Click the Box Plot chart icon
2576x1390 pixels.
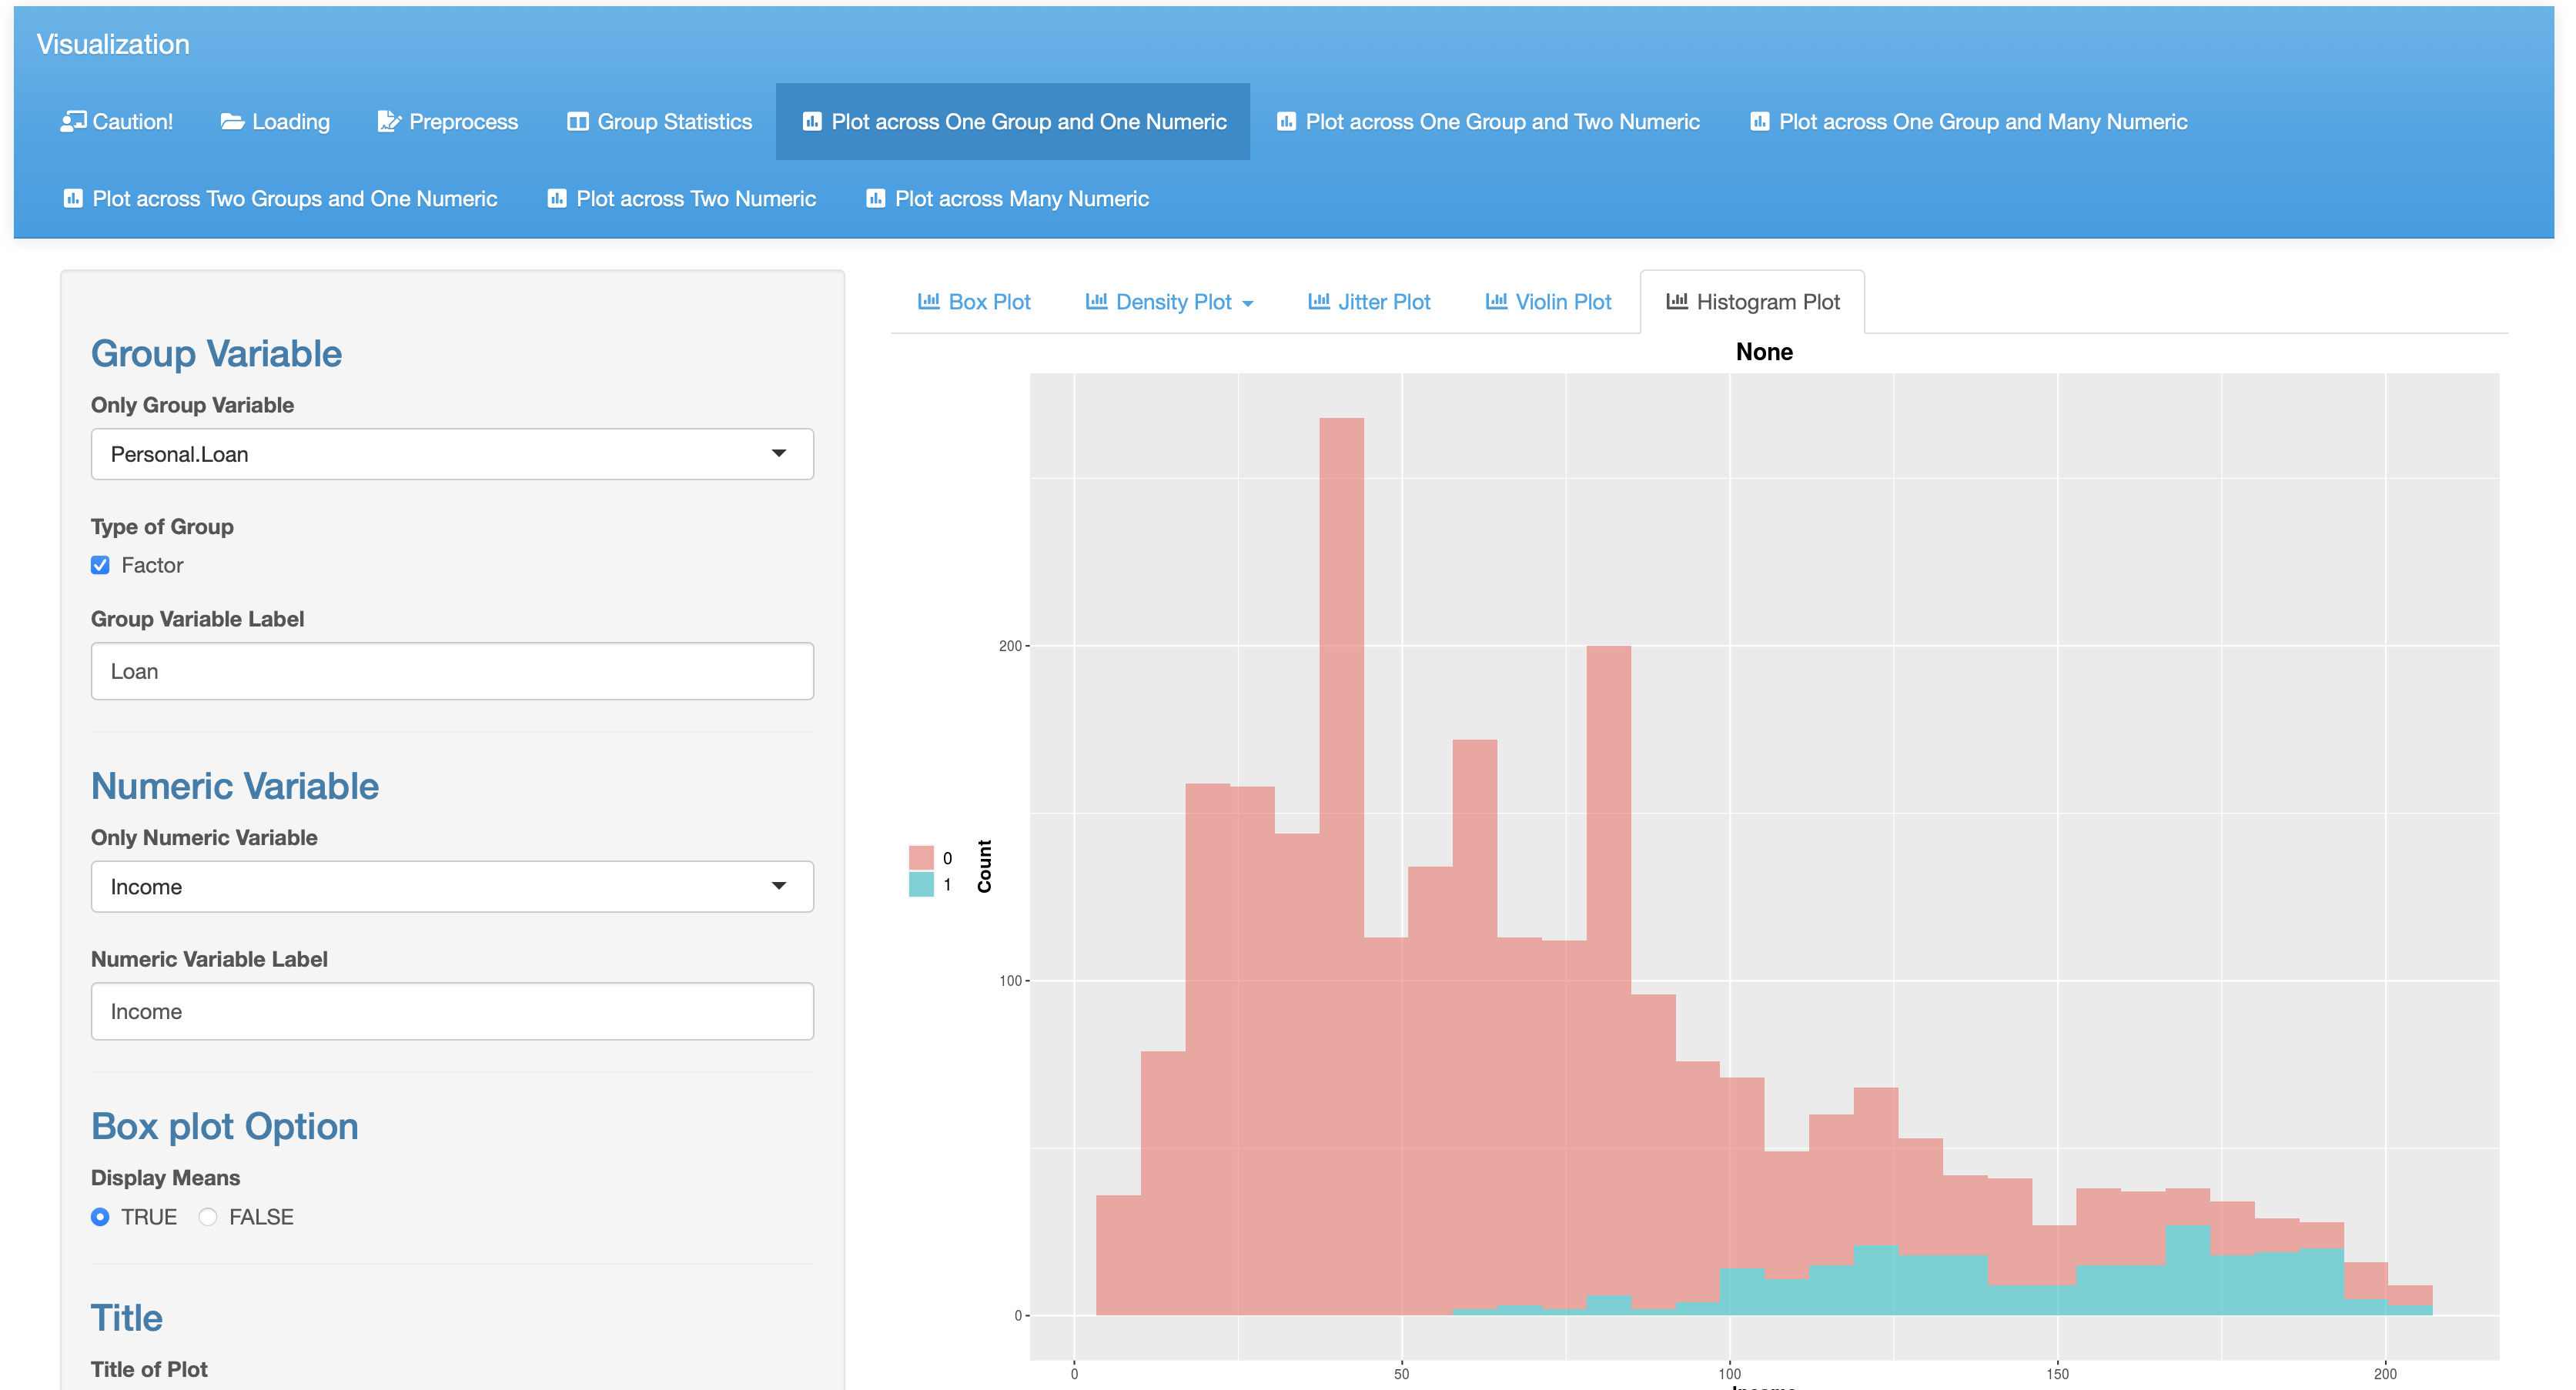pyautogui.click(x=928, y=301)
